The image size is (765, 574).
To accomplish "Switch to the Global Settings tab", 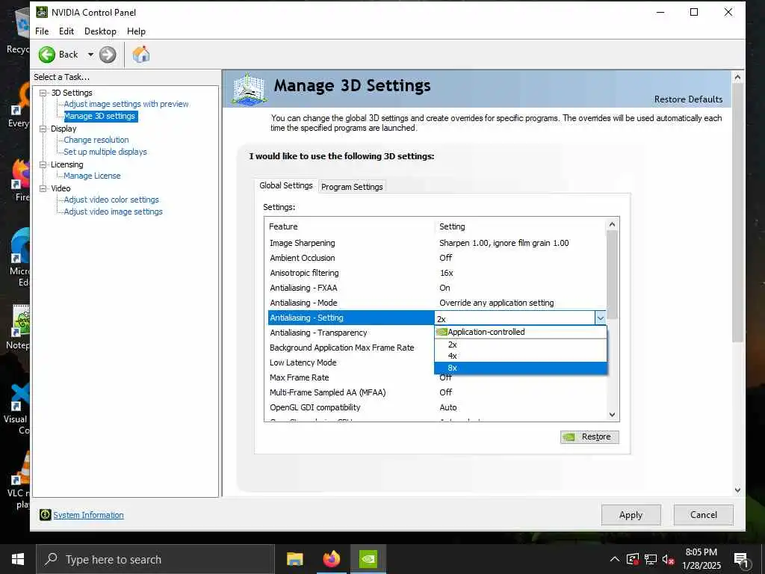I will click(286, 185).
